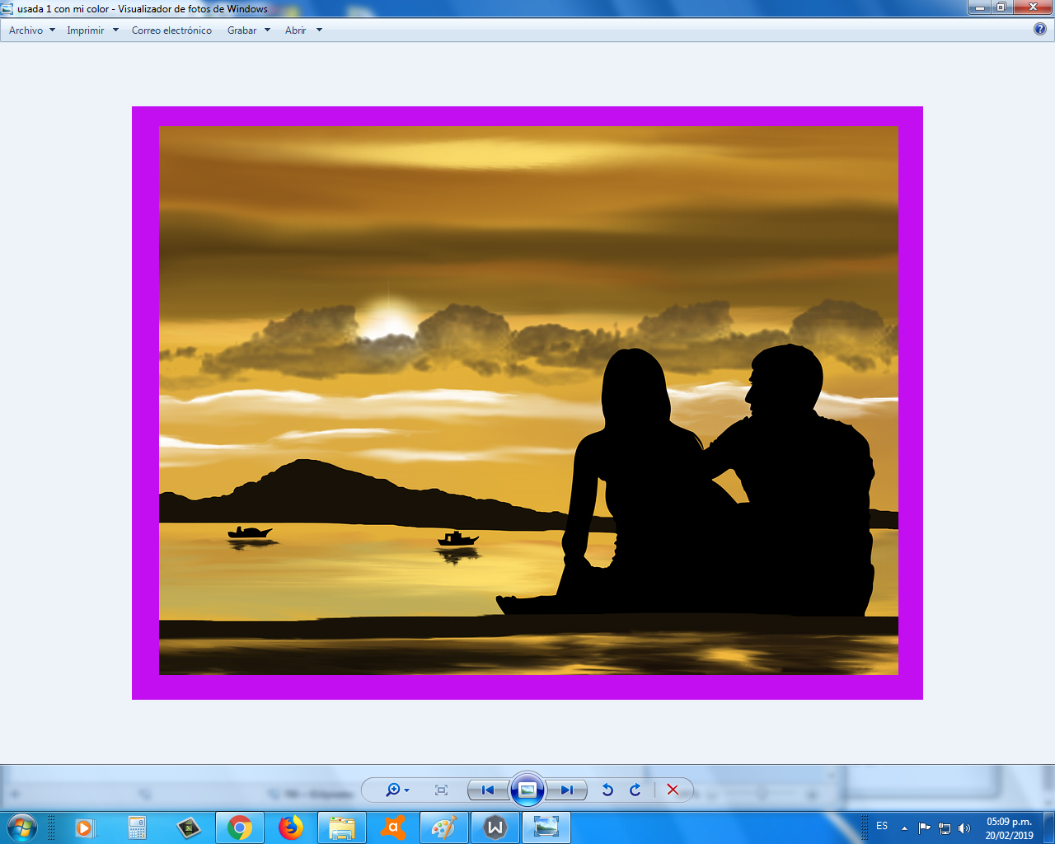This screenshot has height=844, width=1055.
Task: Go to the next photo
Action: click(566, 790)
